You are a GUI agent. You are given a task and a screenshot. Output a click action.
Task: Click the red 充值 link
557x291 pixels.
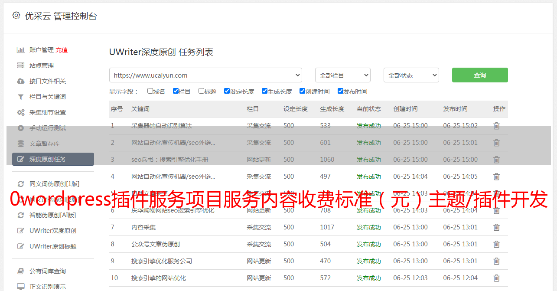pos(62,50)
